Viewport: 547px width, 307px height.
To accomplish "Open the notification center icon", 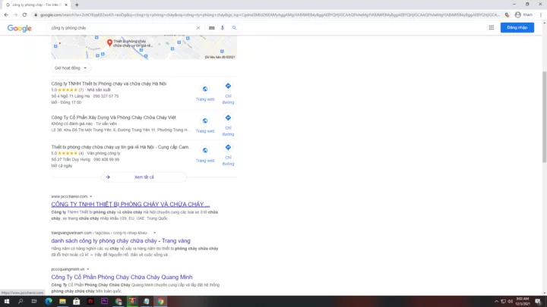I will tap(539, 302).
